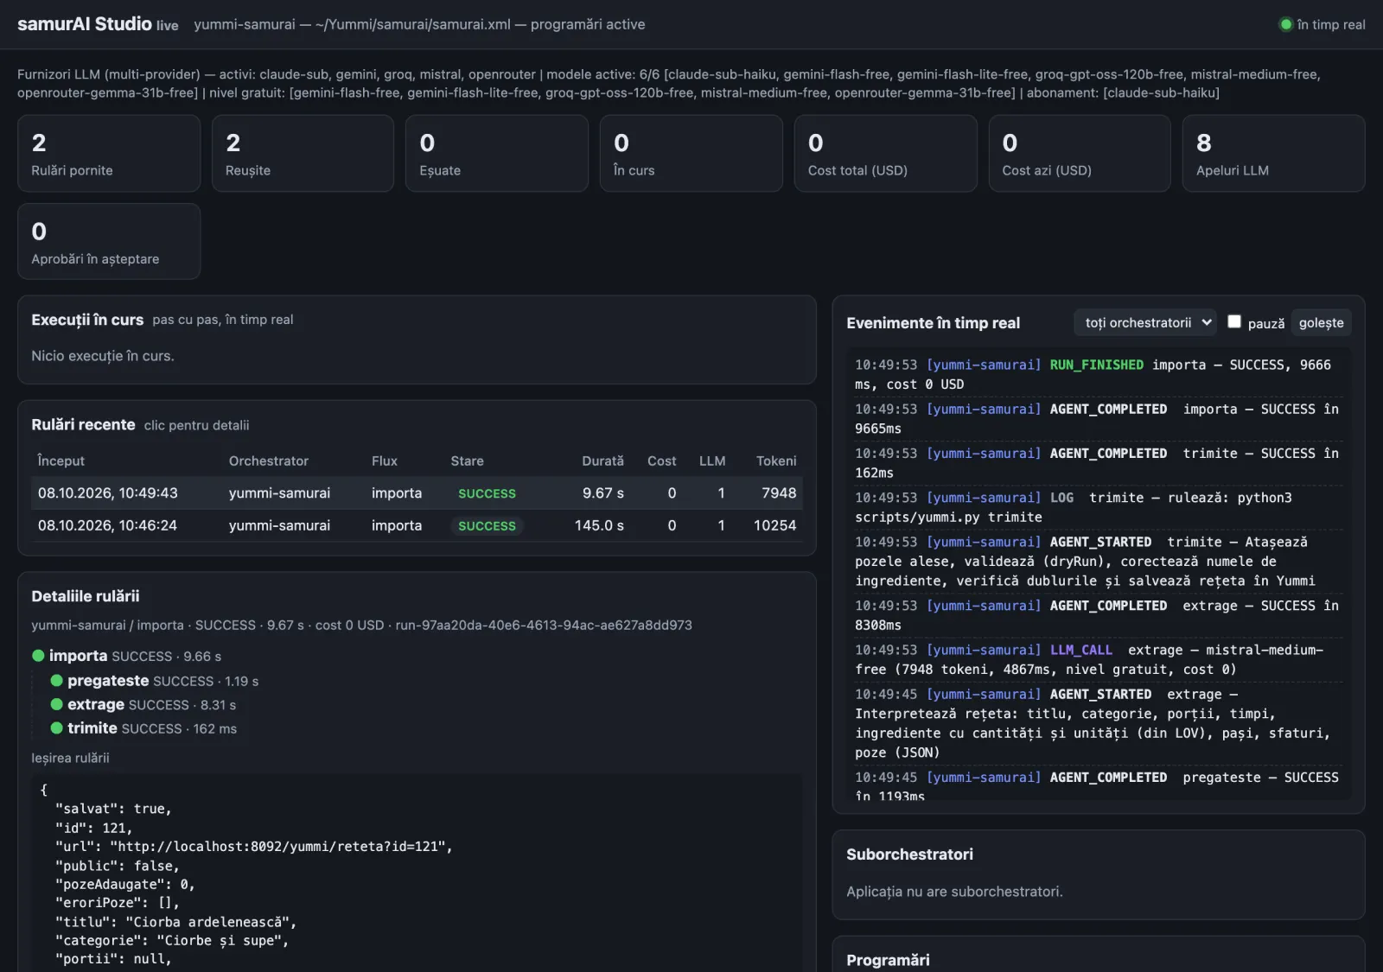The height and width of the screenshot is (972, 1383).
Task: Select the extrage step entry
Action: [143, 704]
